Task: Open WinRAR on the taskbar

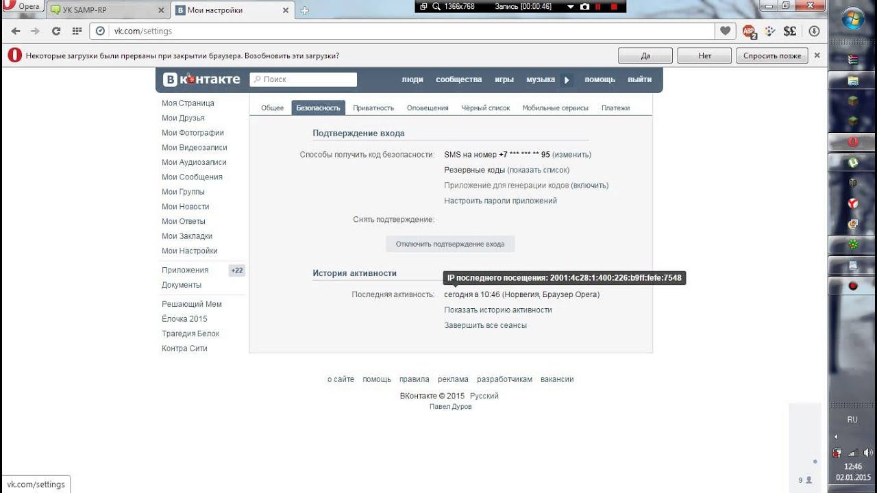Action: click(x=852, y=60)
